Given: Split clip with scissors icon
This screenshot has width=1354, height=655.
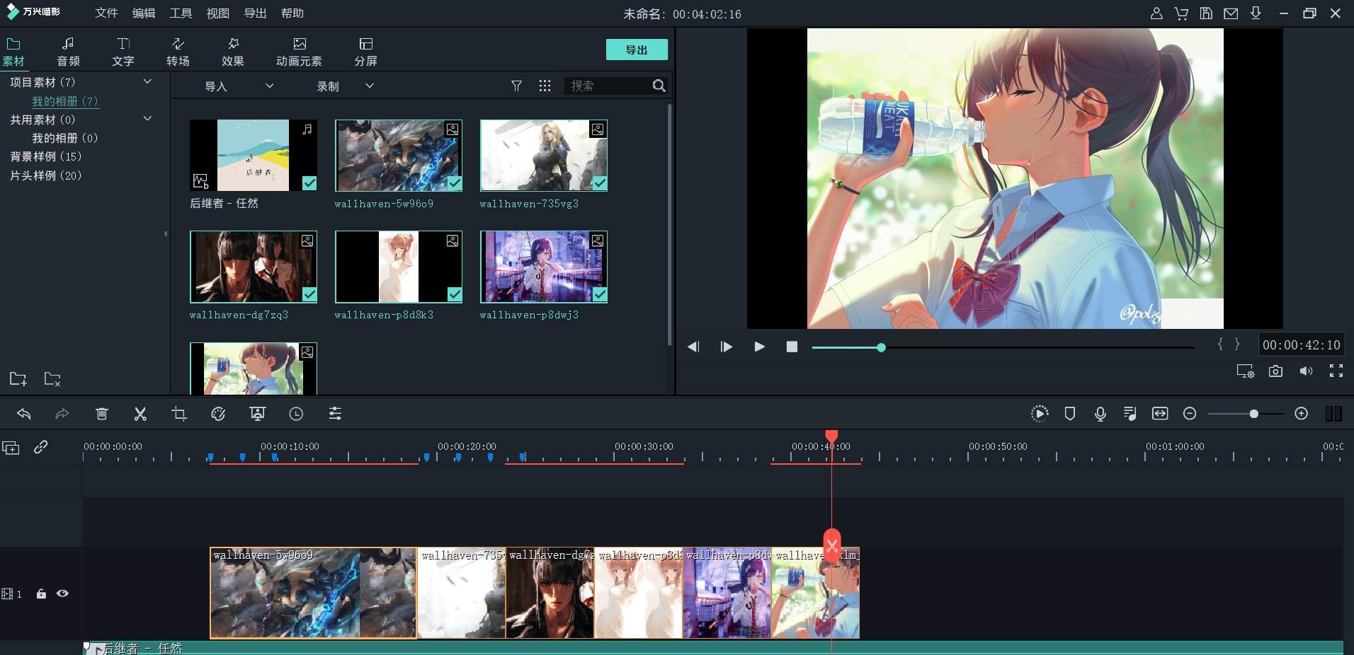Looking at the screenshot, I should [x=140, y=414].
